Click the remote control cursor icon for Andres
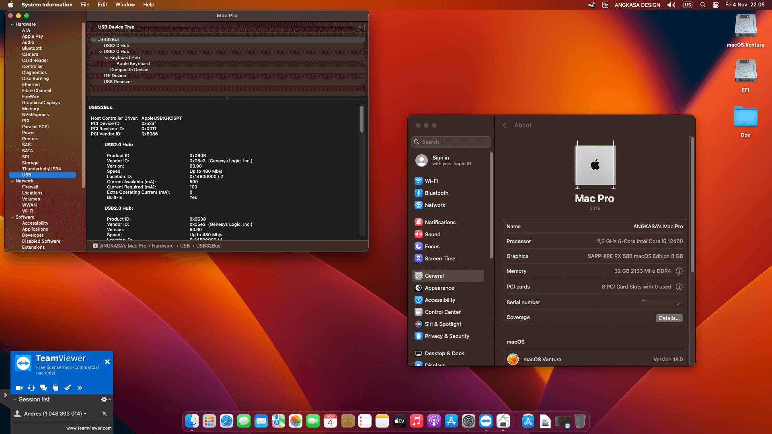772x434 pixels. pyautogui.click(x=105, y=414)
